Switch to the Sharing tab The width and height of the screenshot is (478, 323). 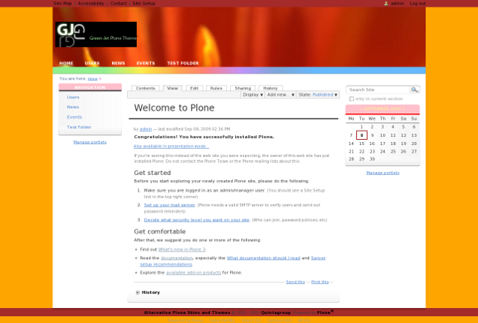point(243,88)
